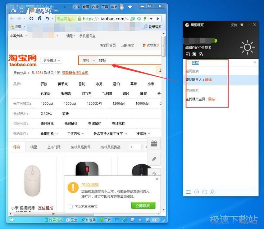Close the 风险提醒 popup
Viewport: 264px width, 229px height.
click(x=157, y=179)
